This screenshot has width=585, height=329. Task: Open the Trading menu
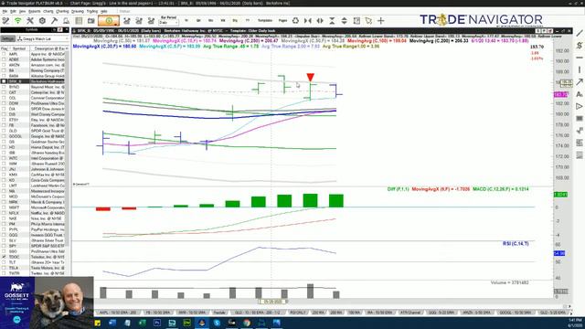click(x=92, y=12)
